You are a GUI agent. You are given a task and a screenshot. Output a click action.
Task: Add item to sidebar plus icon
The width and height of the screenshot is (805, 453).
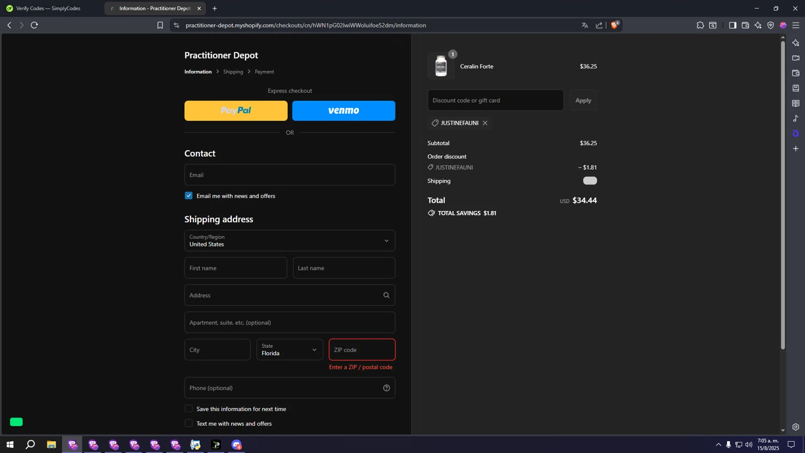(796, 149)
